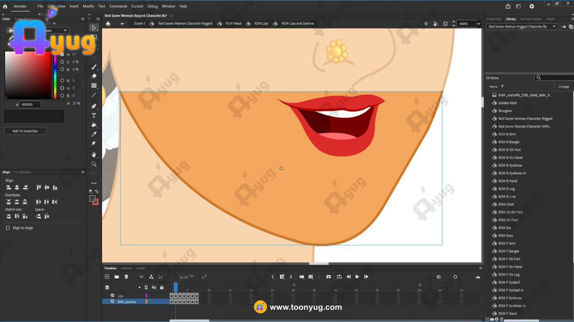Screen dimensions: 574x322
Task: Click the vertical hue spectrum slider
Action: 55,77
